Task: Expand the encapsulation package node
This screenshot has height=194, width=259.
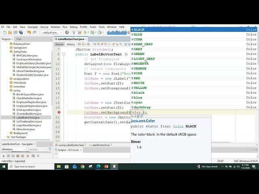Action: tap(8, 79)
